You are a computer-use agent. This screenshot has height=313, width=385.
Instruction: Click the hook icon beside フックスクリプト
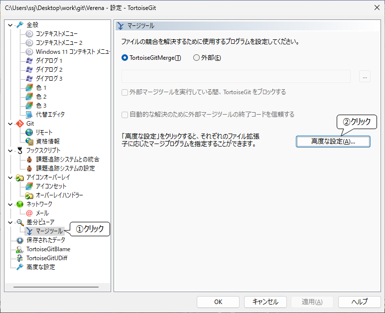tap(20, 151)
